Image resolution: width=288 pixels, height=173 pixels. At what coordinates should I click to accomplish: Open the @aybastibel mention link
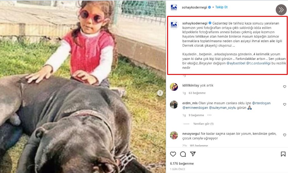[x=236, y=63]
